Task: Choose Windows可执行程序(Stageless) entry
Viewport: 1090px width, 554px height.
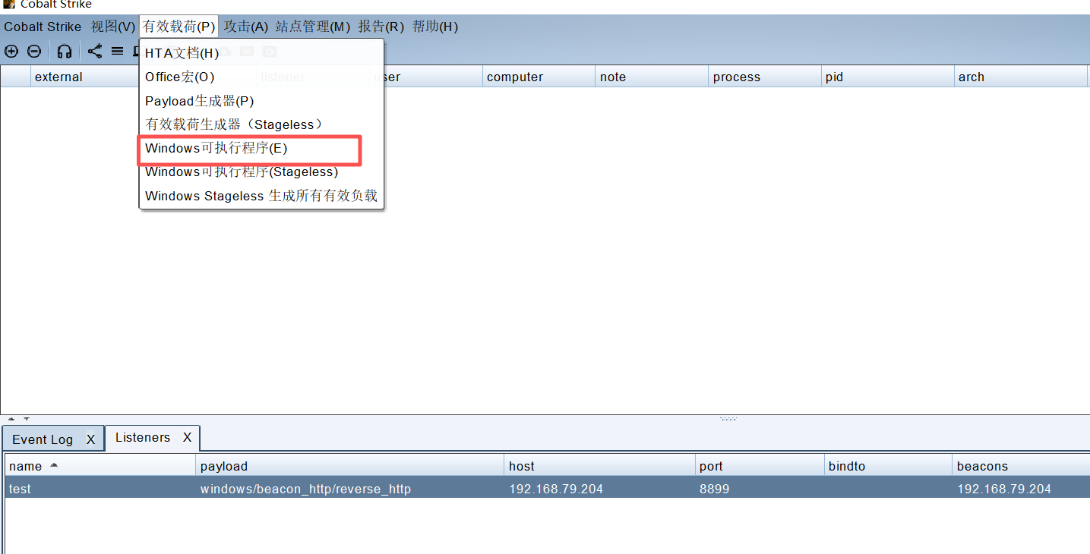Action: click(261, 172)
